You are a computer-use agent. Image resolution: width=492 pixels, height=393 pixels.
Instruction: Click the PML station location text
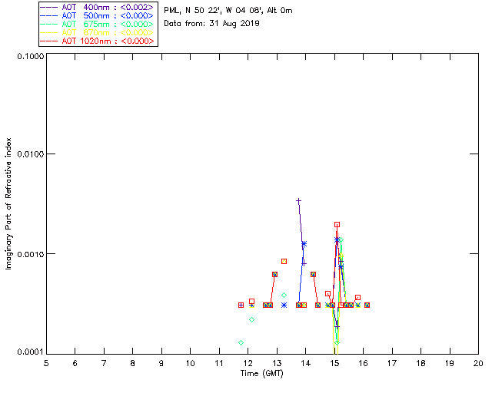click(228, 11)
